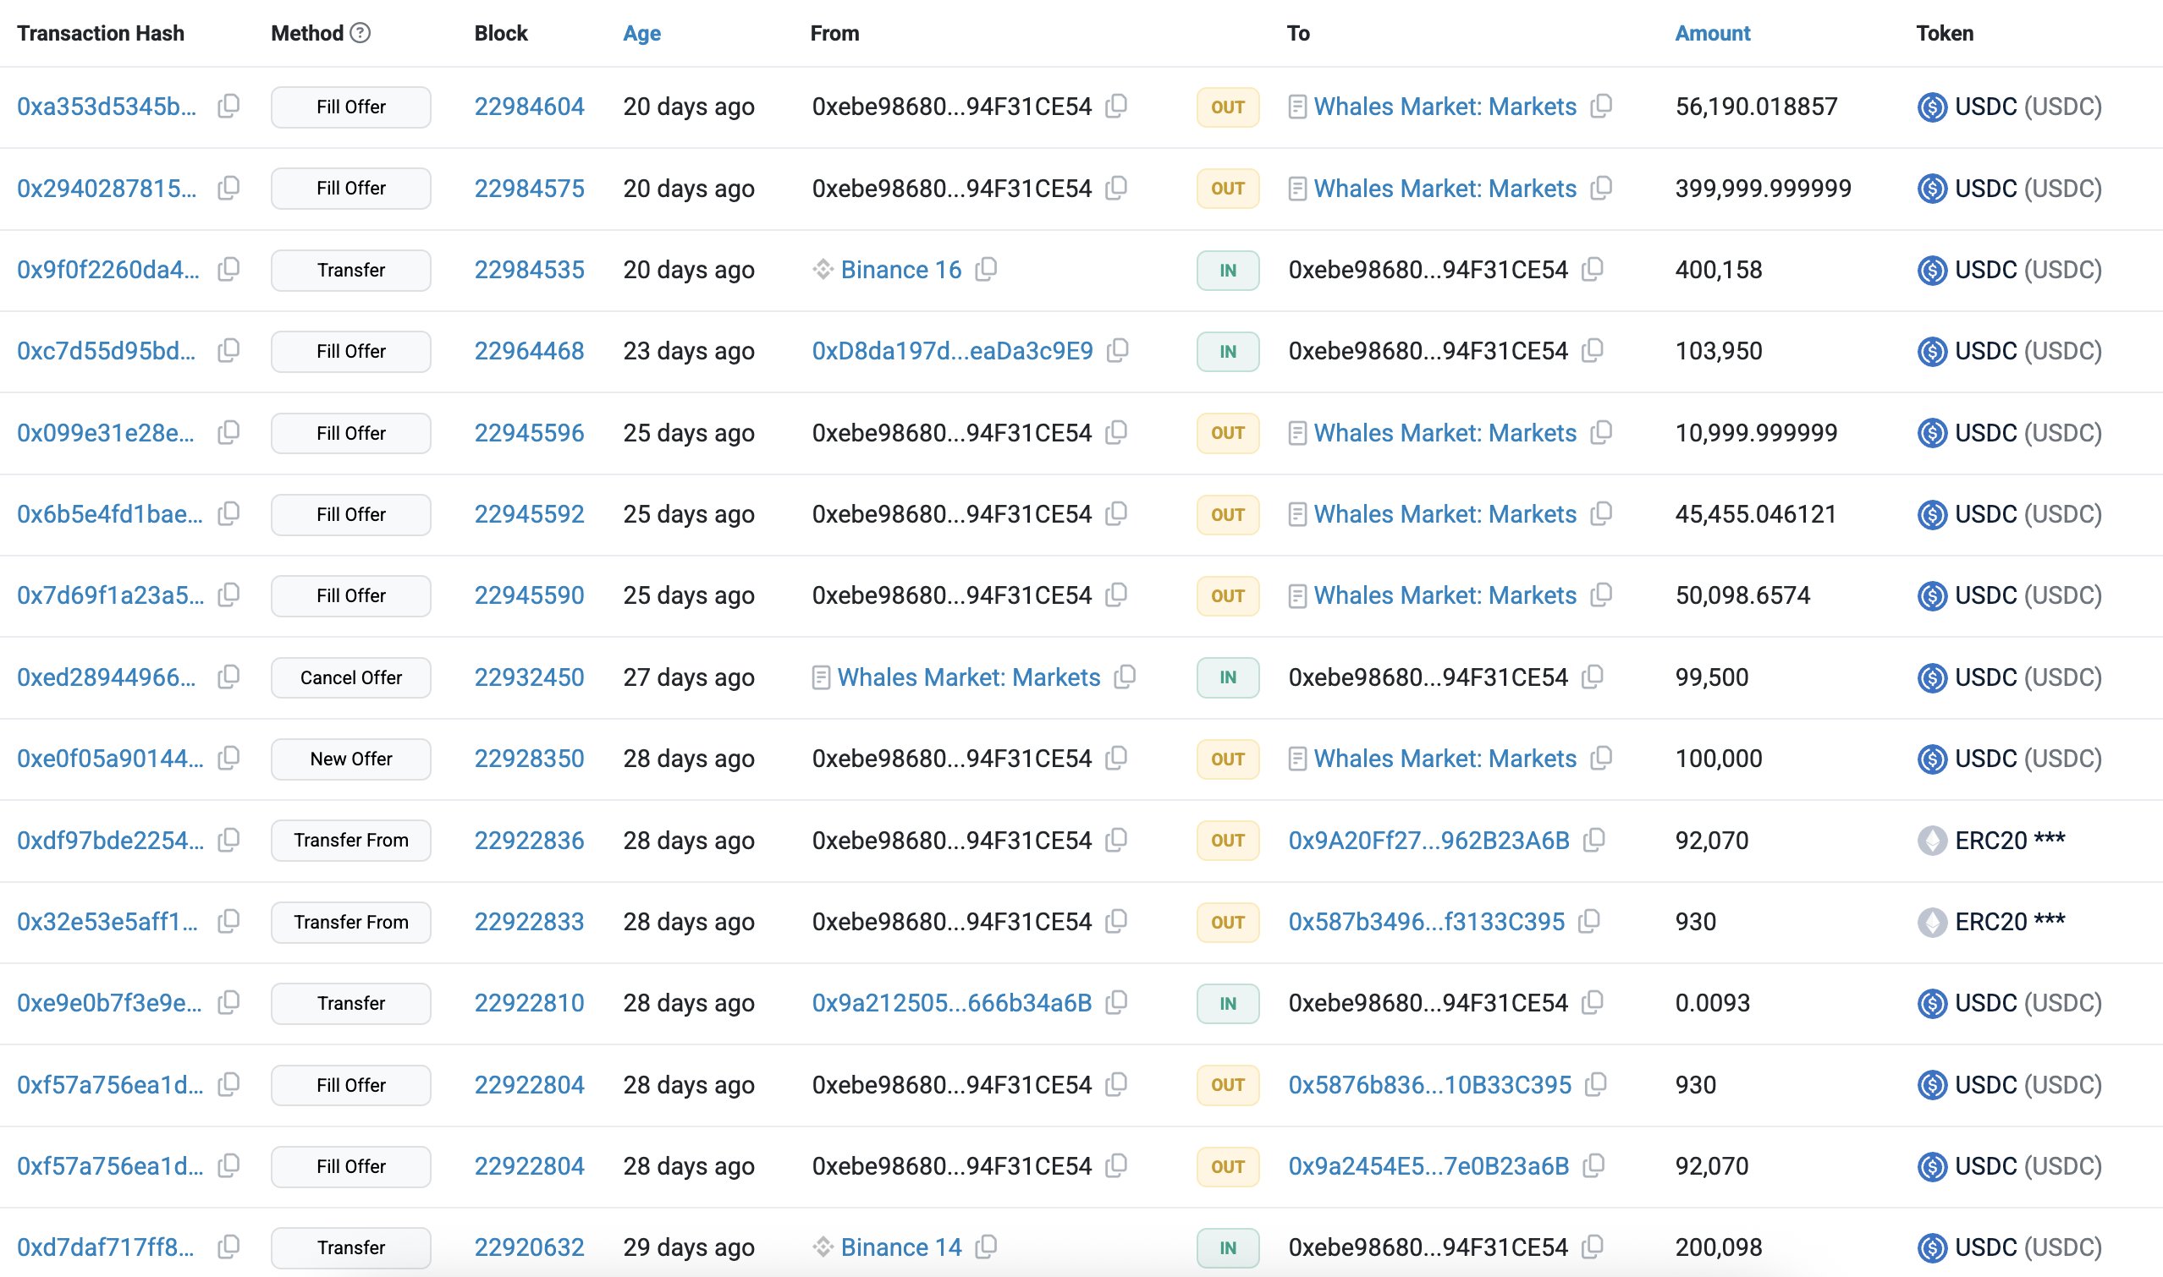Screen dimensions: 2163x1277
Task: Copy transaction hash 0x2940287815
Action: (228, 189)
